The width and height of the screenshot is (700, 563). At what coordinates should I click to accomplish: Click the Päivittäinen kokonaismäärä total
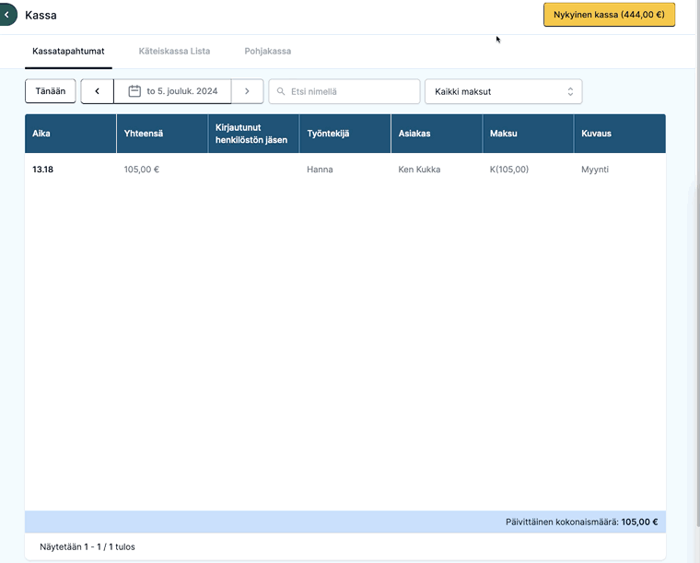[x=582, y=522]
